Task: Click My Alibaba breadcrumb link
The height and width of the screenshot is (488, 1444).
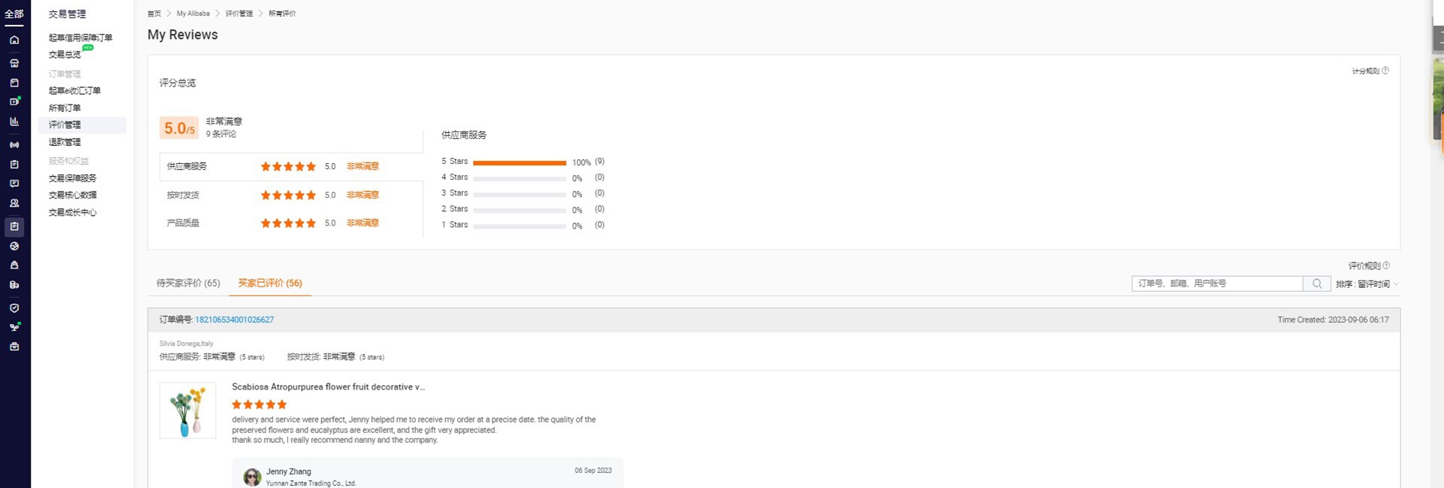Action: point(193,14)
